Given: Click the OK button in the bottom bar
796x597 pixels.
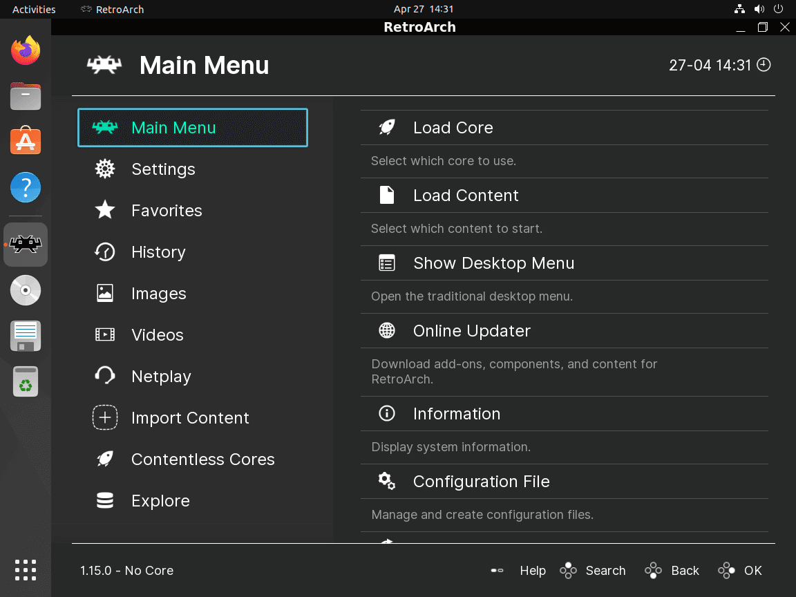Looking at the screenshot, I should point(751,570).
